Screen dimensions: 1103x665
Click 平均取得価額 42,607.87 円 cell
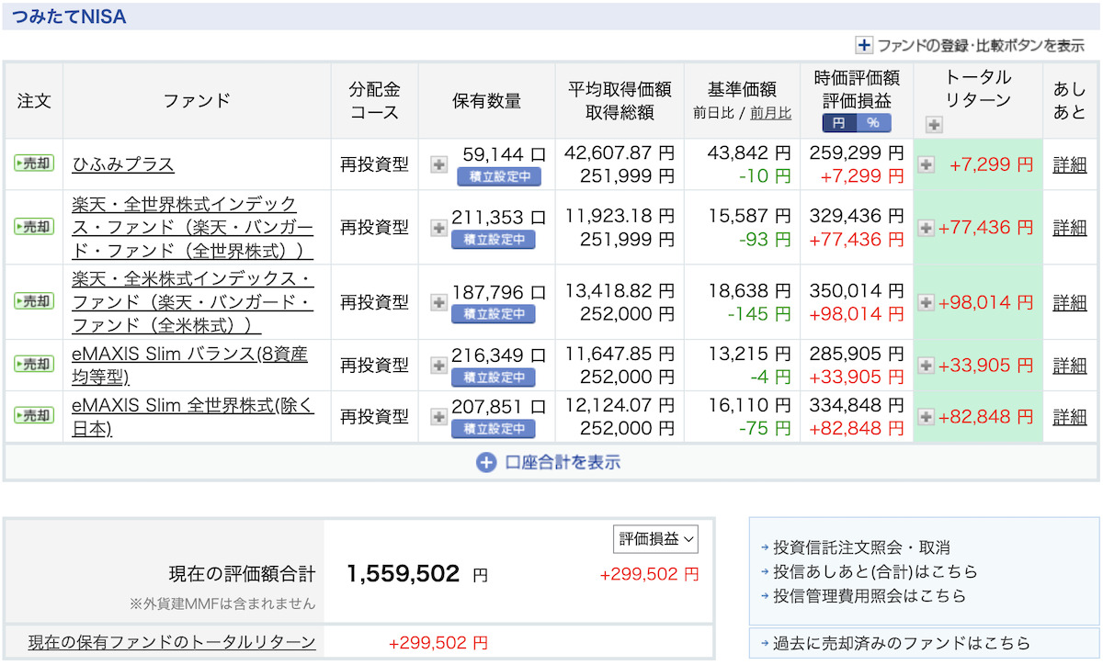tap(620, 152)
